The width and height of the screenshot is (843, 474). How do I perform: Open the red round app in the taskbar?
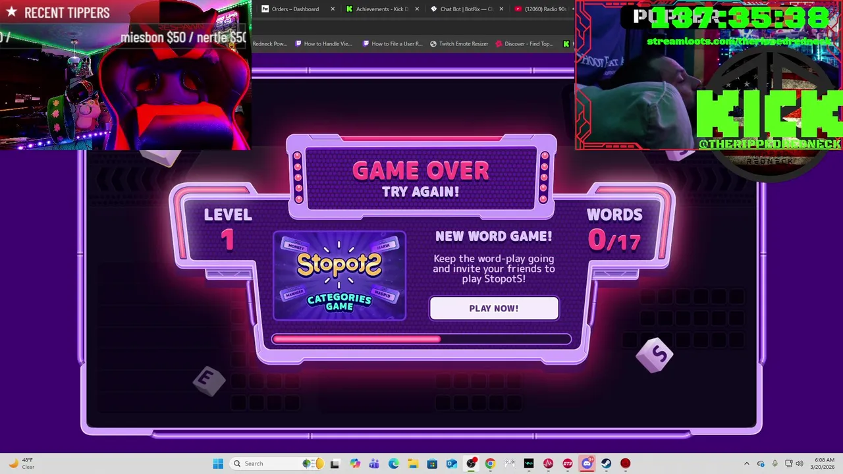626,463
